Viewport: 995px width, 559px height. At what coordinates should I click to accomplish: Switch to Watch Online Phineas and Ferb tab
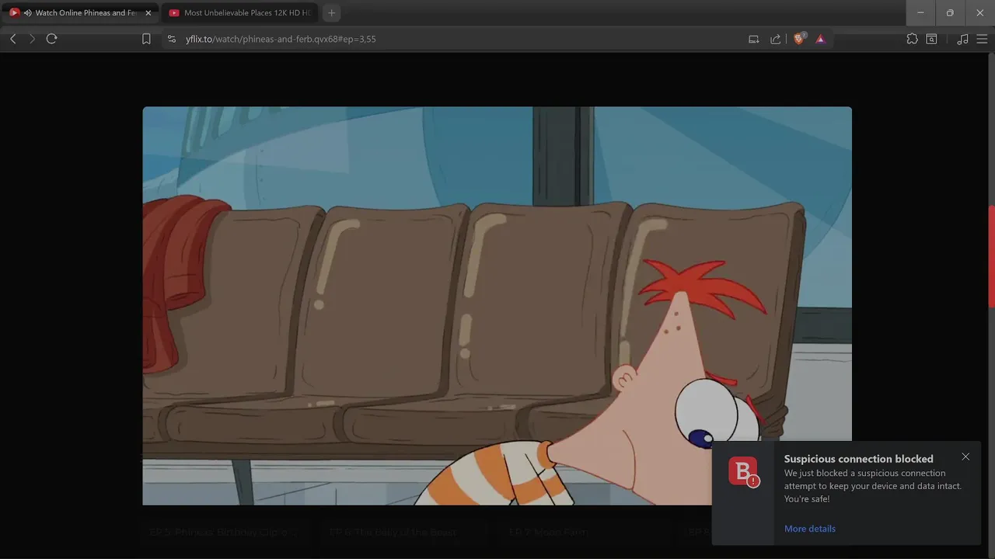coord(81,13)
